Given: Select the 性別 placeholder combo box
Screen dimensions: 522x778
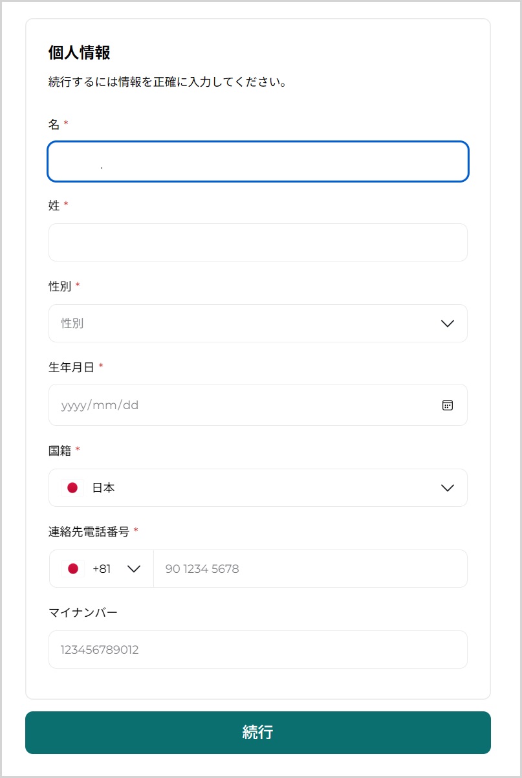Looking at the screenshot, I should 246,324.
